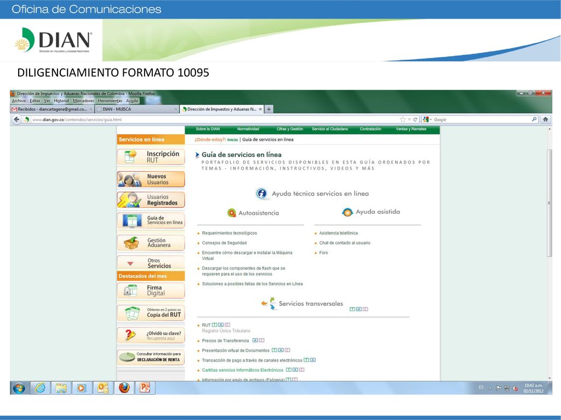Open the Servicio al Ciudadano nav item
Screen dimensions: 561x420
pos(330,129)
